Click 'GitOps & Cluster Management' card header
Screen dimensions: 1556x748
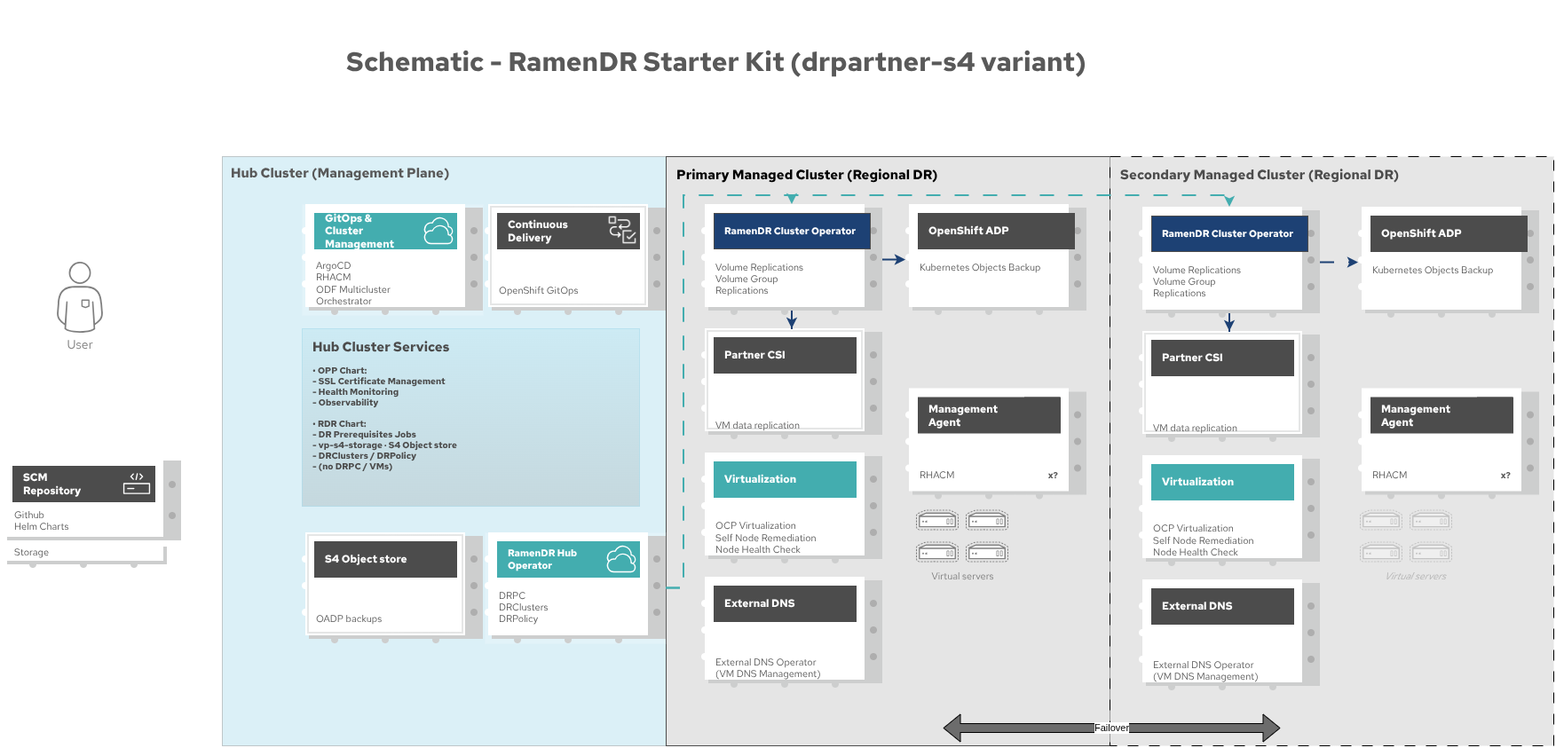point(385,231)
